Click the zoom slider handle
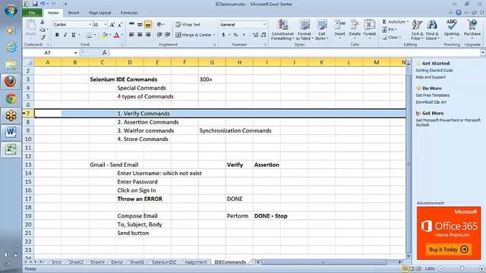Viewport: 486px width, 273px height. tap(462, 268)
